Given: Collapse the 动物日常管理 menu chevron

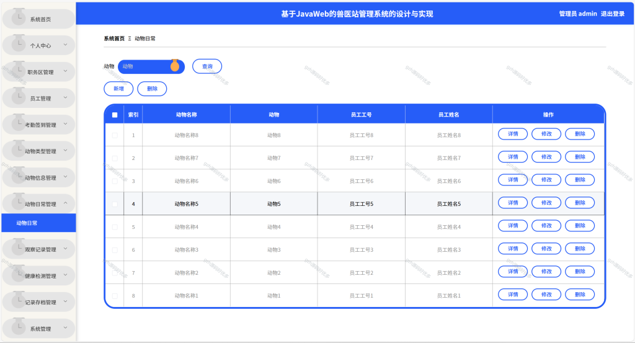Looking at the screenshot, I should click(66, 203).
